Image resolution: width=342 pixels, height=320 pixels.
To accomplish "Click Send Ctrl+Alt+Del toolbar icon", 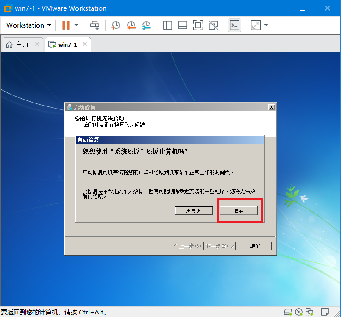I will click(x=95, y=25).
